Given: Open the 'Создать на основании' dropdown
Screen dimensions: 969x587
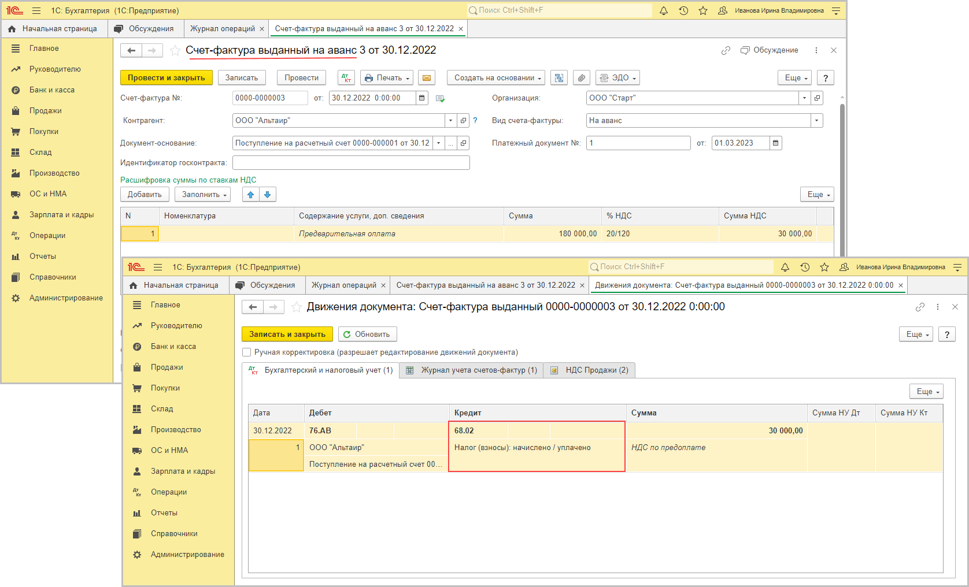Looking at the screenshot, I should (x=497, y=78).
